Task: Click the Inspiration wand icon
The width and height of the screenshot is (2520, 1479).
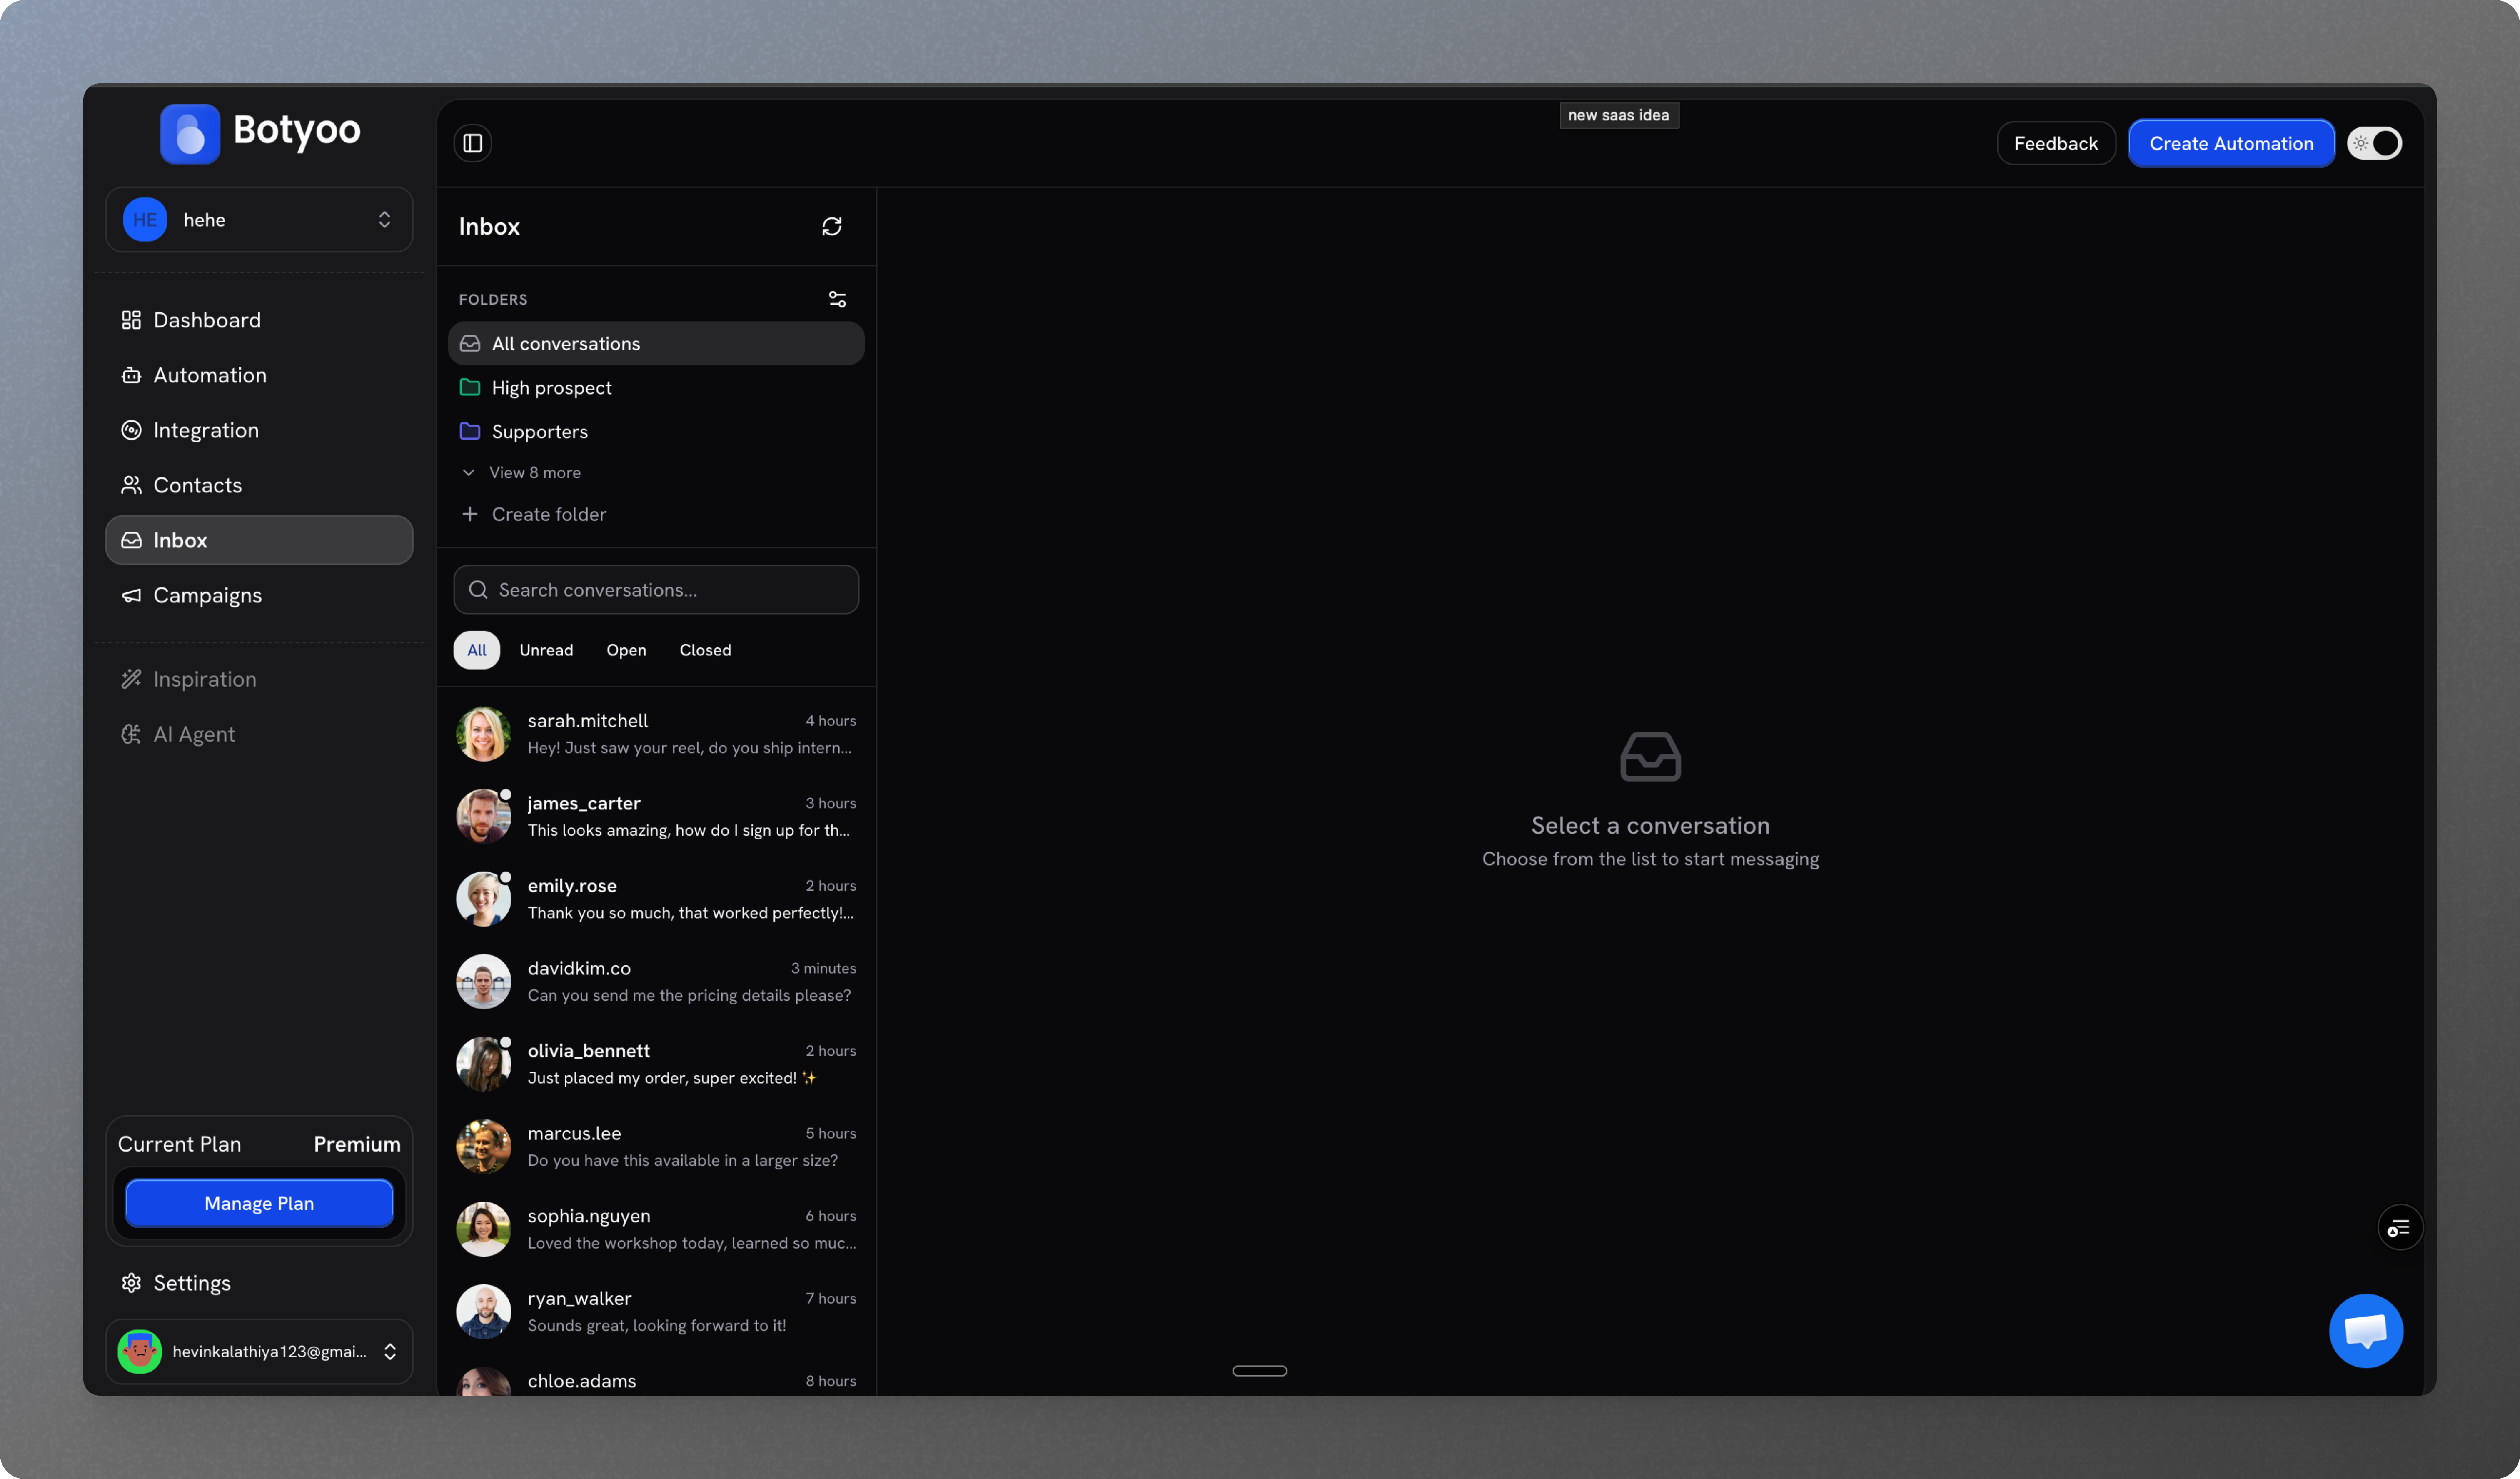Action: (131, 679)
